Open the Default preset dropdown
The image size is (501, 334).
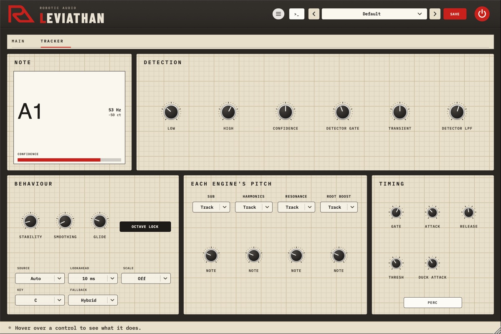(x=374, y=14)
